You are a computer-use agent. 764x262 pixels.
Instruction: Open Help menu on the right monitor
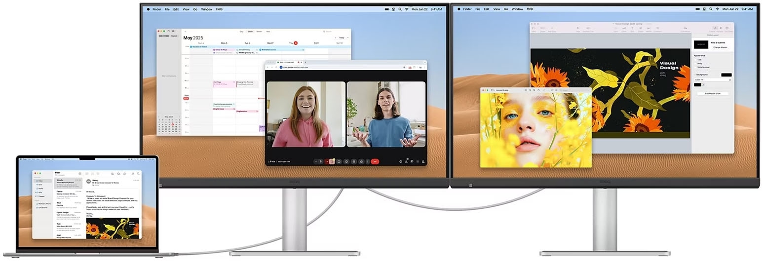[530, 9]
